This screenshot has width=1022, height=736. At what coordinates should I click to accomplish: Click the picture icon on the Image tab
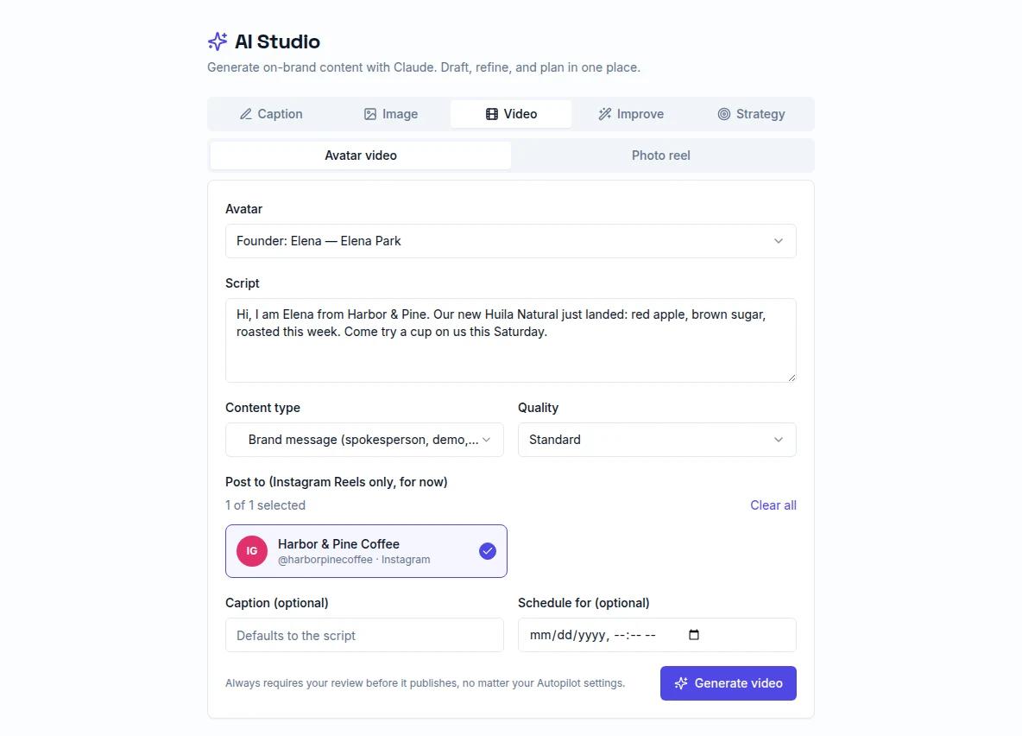coord(370,114)
